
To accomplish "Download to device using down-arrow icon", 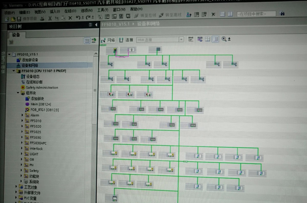I will click(107, 17).
